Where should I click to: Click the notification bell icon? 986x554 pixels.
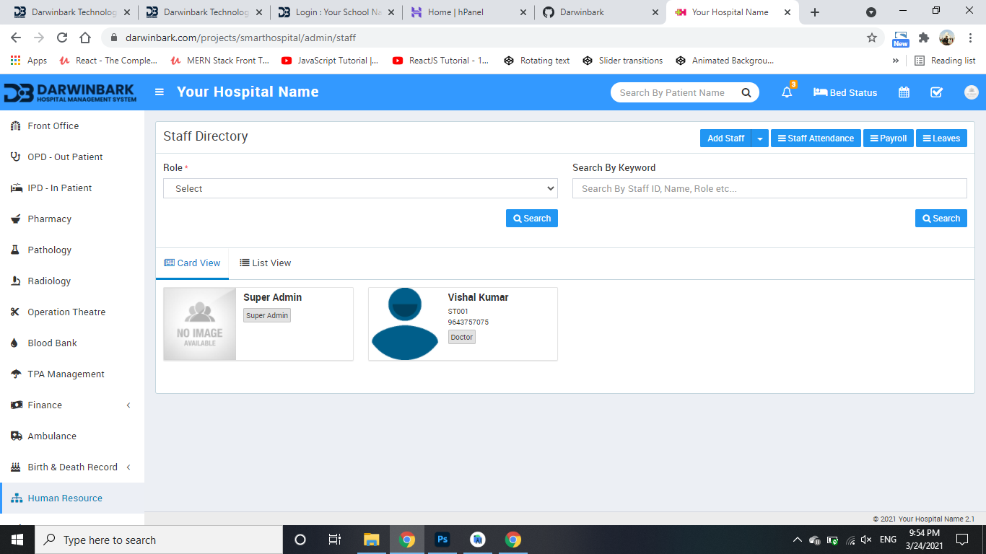787,92
